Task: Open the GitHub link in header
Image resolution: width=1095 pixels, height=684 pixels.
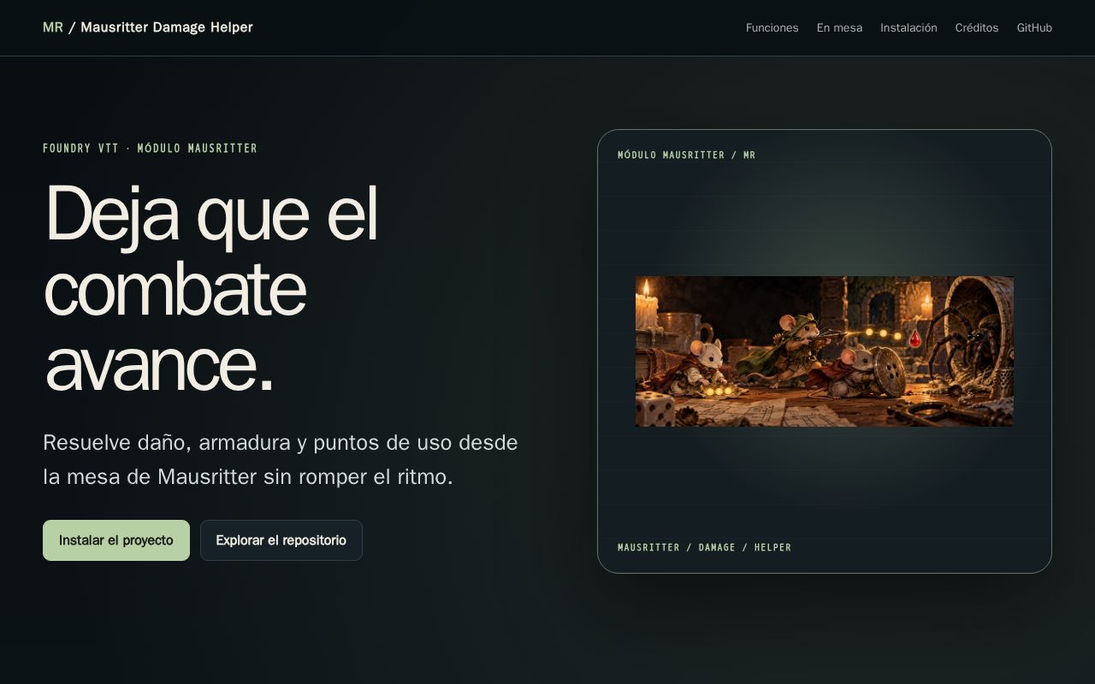Action: (1034, 27)
